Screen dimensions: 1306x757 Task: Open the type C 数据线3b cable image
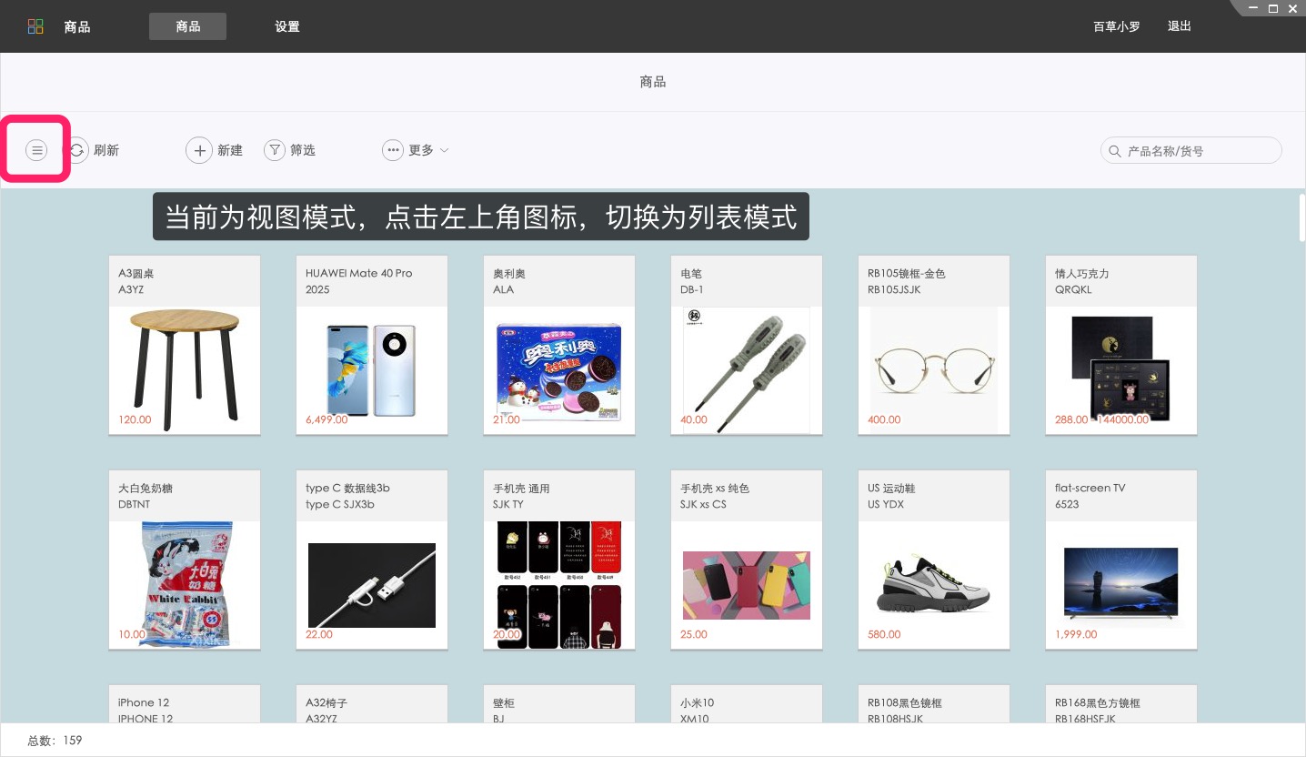click(x=372, y=585)
